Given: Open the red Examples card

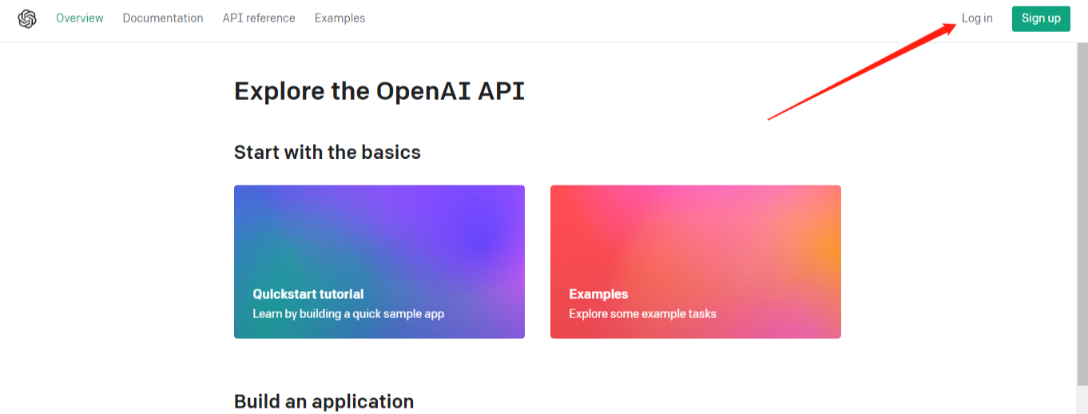Looking at the screenshot, I should click(x=696, y=262).
